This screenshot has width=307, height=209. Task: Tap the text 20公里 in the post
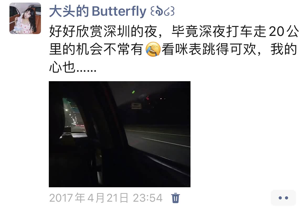[284, 31]
